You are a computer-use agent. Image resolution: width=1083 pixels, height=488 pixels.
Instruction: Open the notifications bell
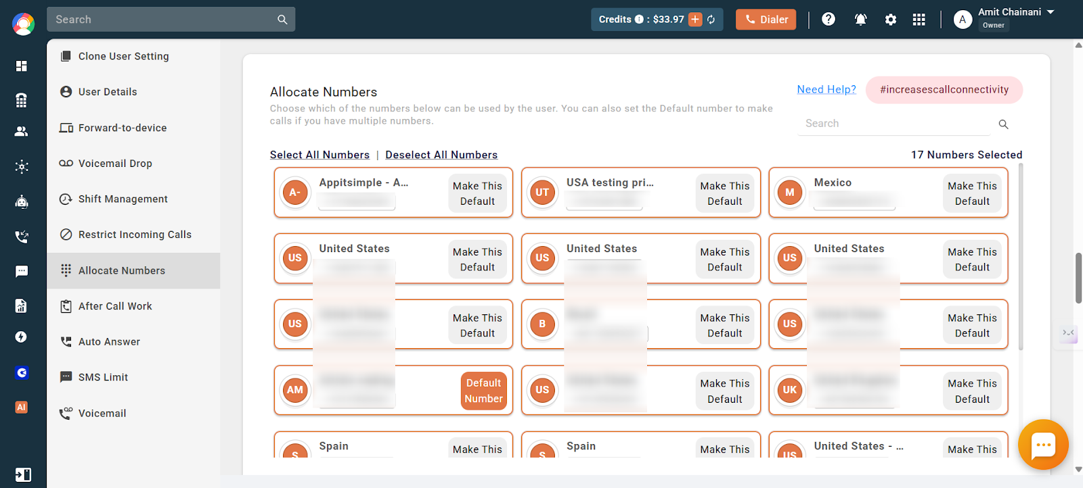tap(860, 20)
